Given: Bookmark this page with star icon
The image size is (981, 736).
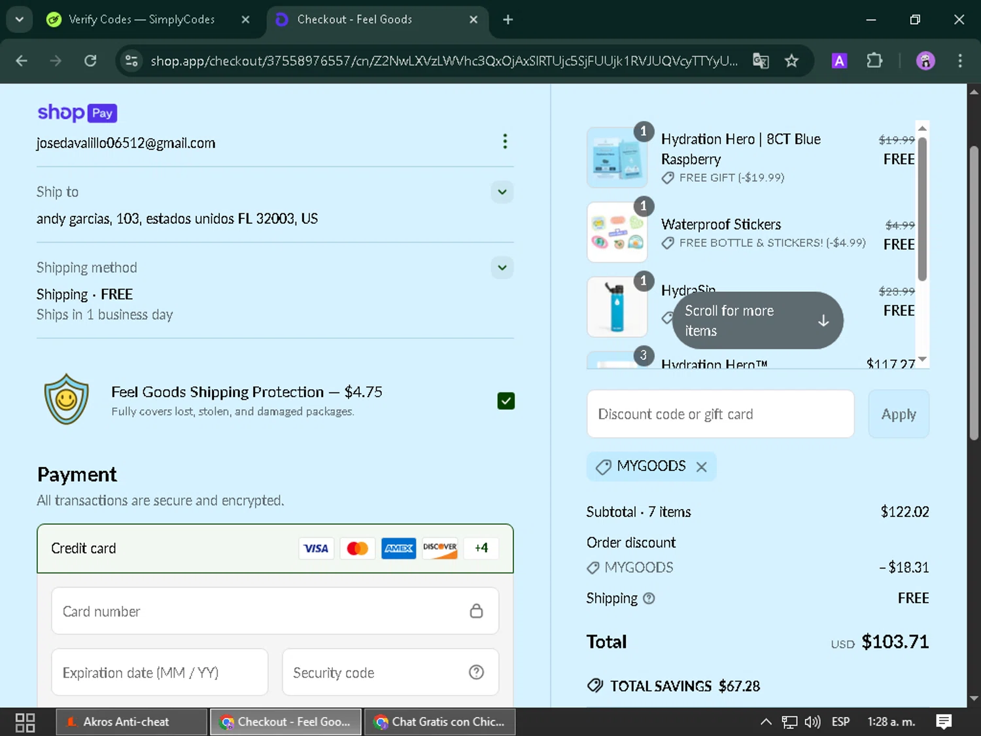Looking at the screenshot, I should (791, 61).
